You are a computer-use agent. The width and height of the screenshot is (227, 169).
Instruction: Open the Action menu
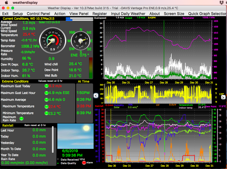click(x=60, y=14)
